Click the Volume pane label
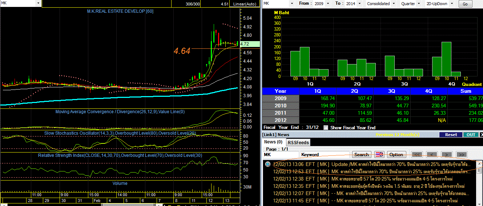 [120, 183]
